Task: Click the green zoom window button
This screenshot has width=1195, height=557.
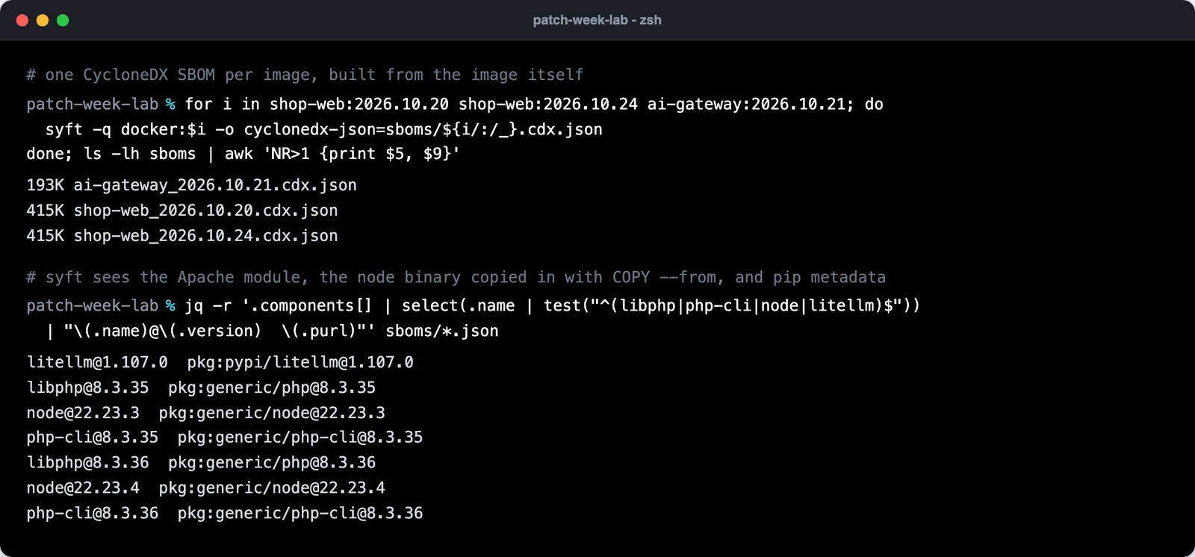Action: (63, 20)
